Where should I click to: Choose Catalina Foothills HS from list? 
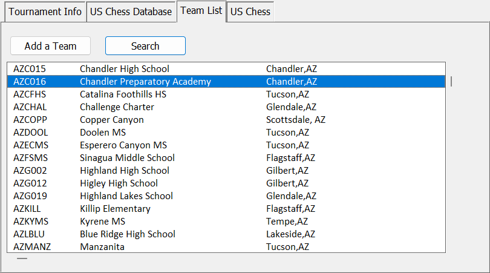(123, 94)
